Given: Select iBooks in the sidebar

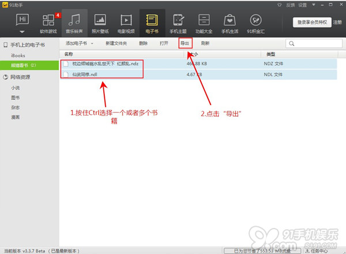Looking at the screenshot, I should (18, 55).
